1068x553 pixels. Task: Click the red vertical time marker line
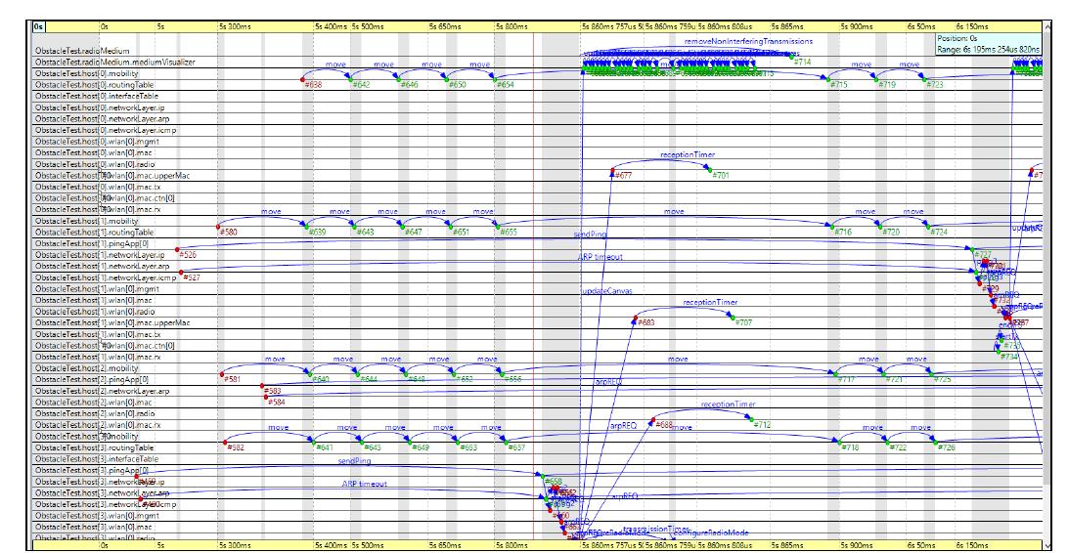point(533,285)
